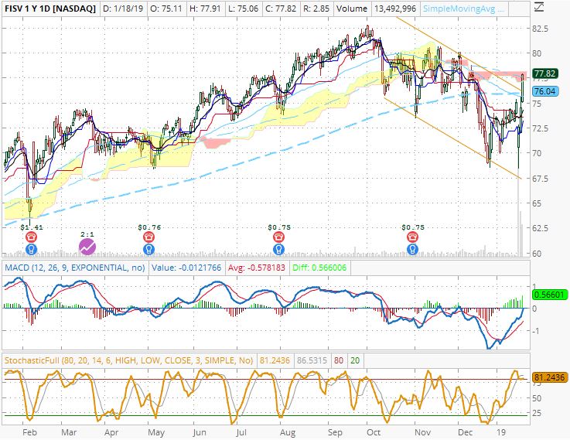Click the $1.41 earnings label
This screenshot has width=570, height=440.
pos(32,227)
